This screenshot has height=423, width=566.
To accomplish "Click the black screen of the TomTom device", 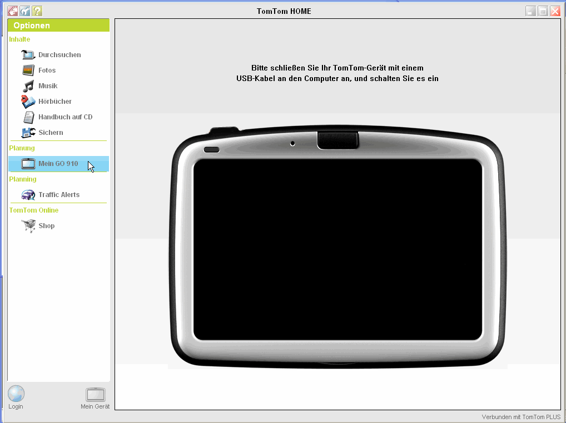I will [x=337, y=249].
